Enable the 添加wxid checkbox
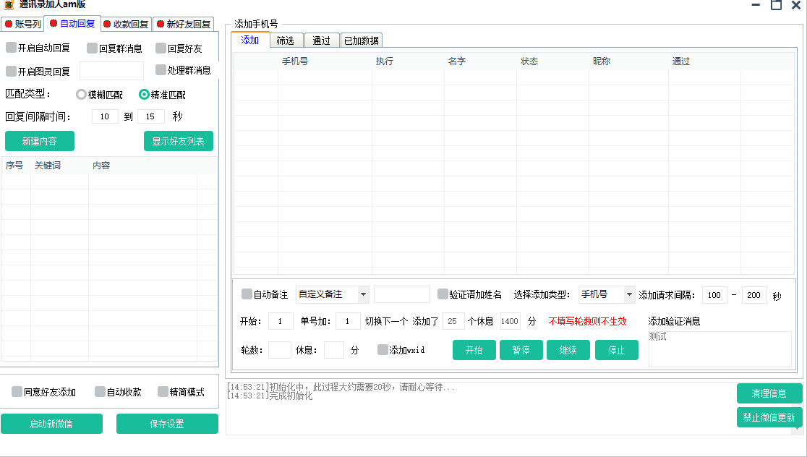The height and width of the screenshot is (457, 807). coord(383,349)
